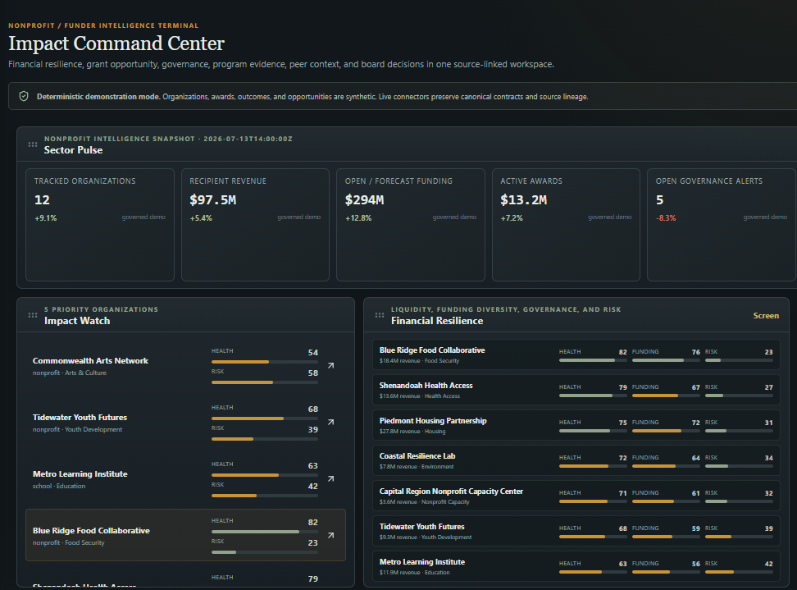Select Metro Learning Institute in Impact Watch
Viewport: 797px width, 590px height.
pos(185,478)
